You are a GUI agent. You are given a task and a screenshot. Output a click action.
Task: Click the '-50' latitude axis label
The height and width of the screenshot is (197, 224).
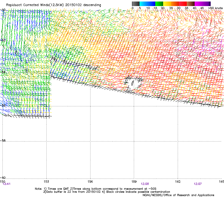3,10
